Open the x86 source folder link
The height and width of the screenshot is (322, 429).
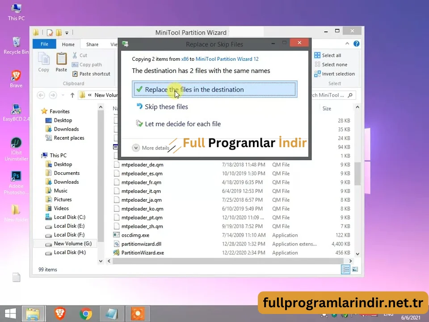point(185,59)
